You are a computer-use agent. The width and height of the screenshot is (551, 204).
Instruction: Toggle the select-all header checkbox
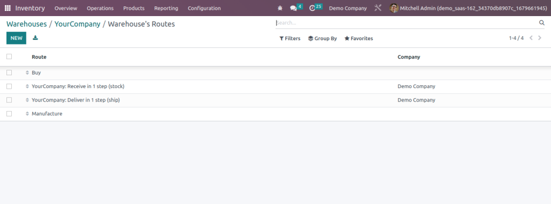[9, 56]
